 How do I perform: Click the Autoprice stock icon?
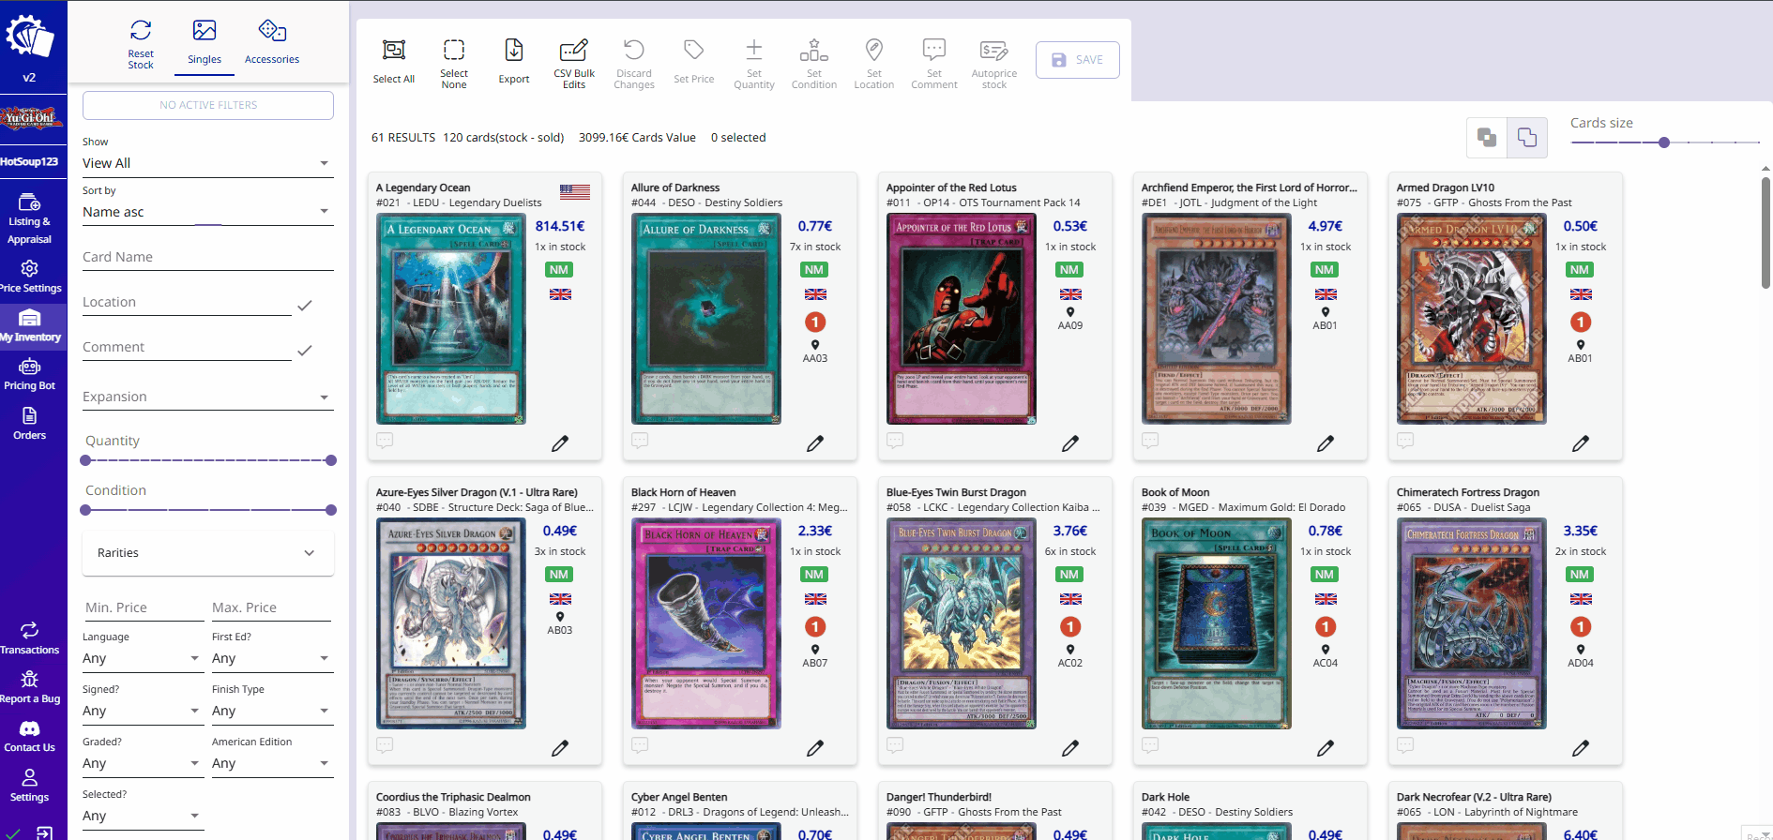pos(994,50)
